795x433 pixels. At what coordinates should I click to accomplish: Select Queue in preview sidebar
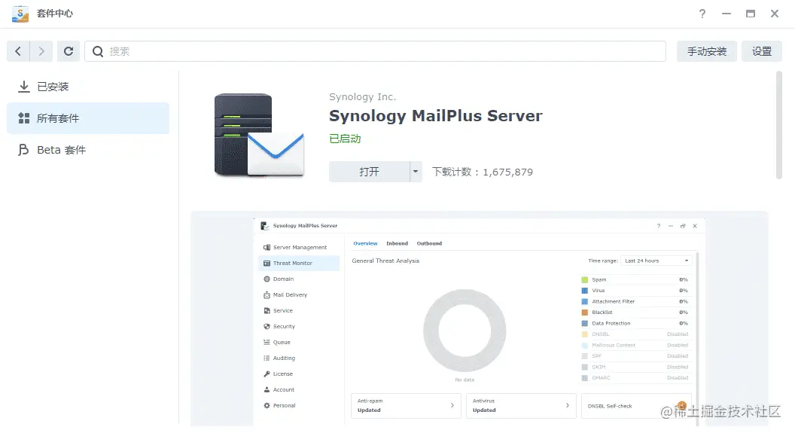(x=299, y=342)
